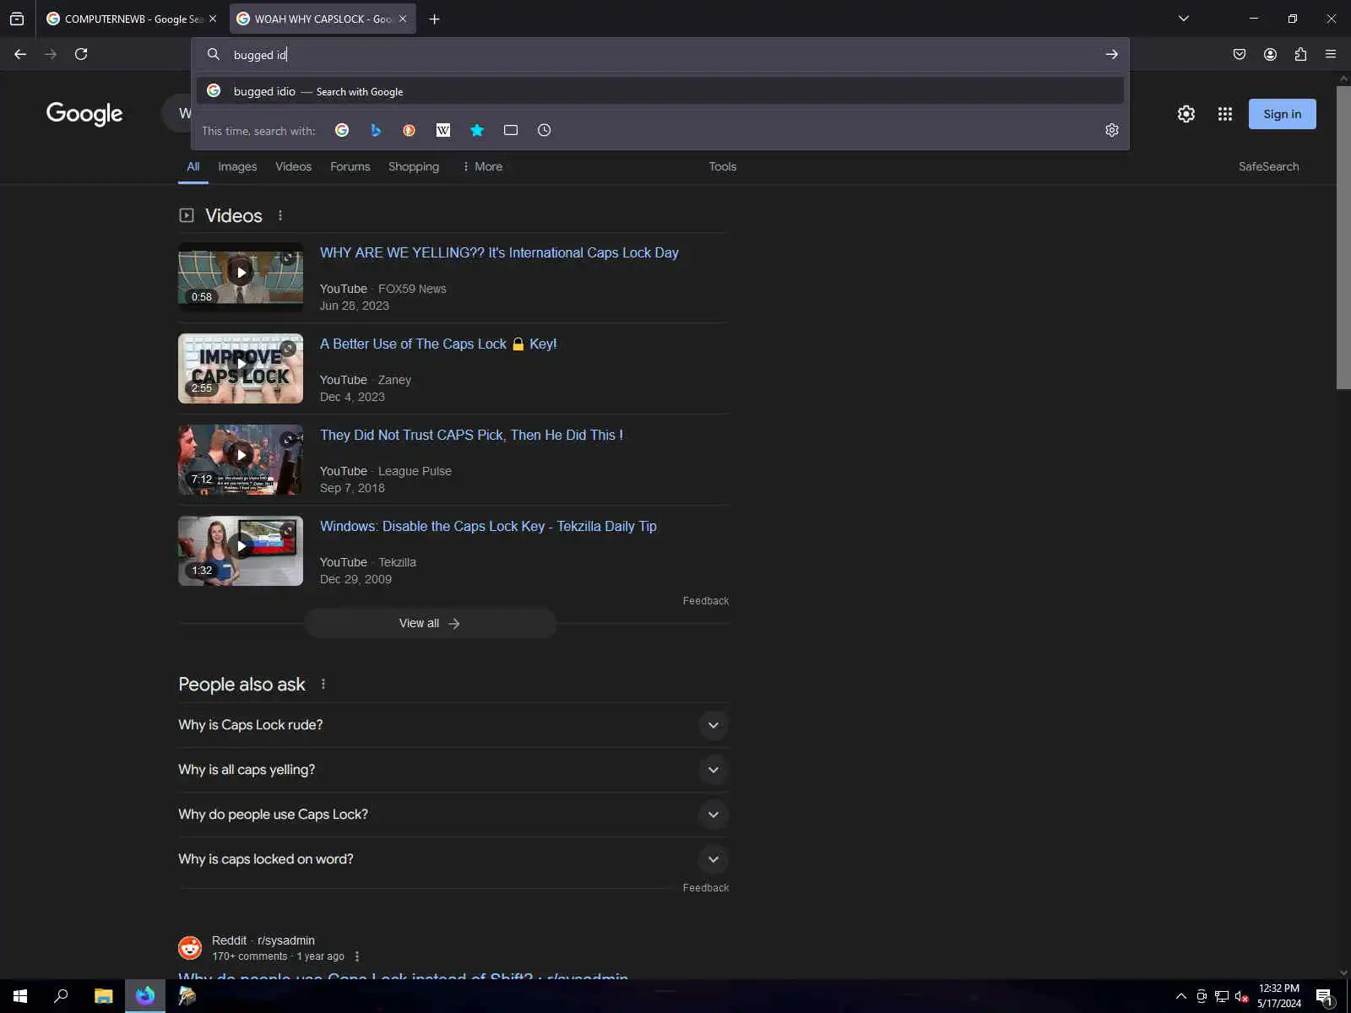
Task: Search this time with Google icon
Action: [x=342, y=130]
